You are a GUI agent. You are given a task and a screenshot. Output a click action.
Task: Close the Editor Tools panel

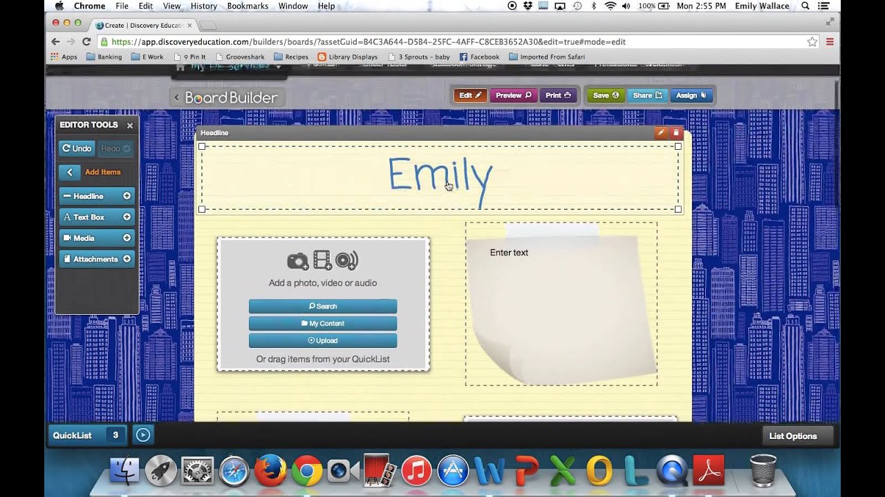[129, 126]
